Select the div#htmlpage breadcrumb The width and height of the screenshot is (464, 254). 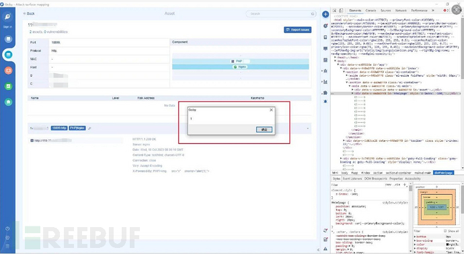tap(443, 173)
